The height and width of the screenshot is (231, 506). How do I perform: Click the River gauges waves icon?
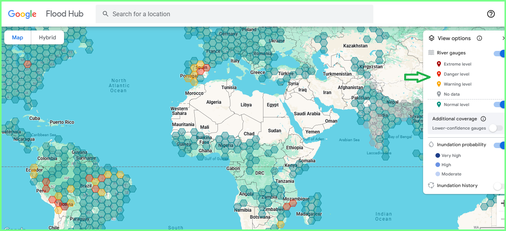point(431,53)
